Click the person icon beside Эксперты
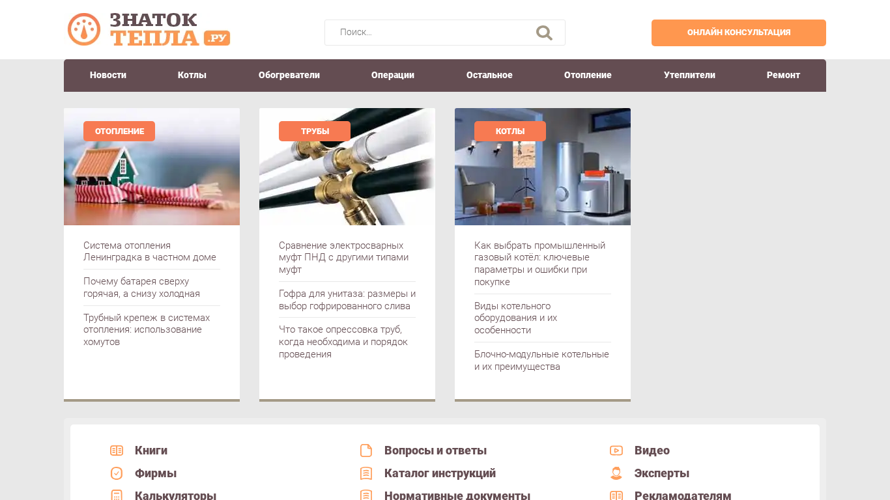 616,473
